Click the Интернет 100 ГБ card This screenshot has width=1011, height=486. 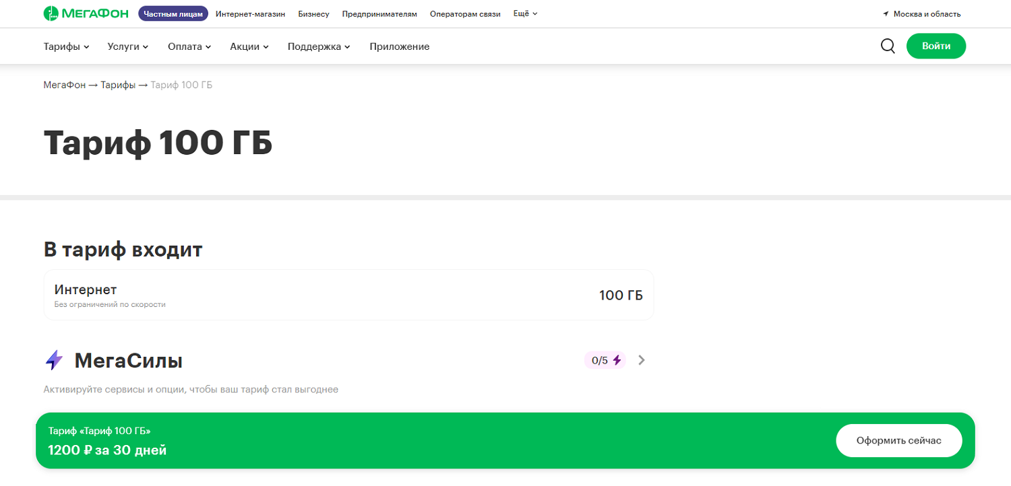[348, 295]
